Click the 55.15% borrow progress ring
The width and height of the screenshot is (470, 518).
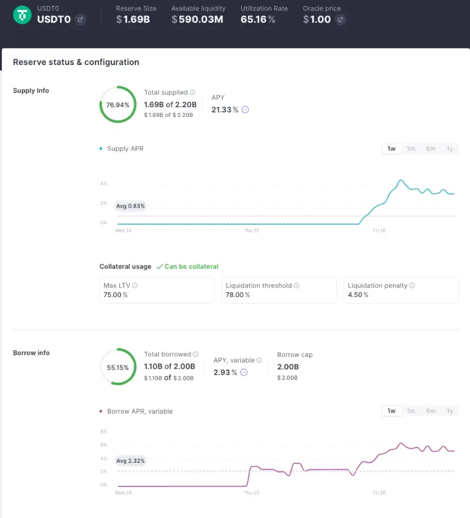pyautogui.click(x=117, y=367)
